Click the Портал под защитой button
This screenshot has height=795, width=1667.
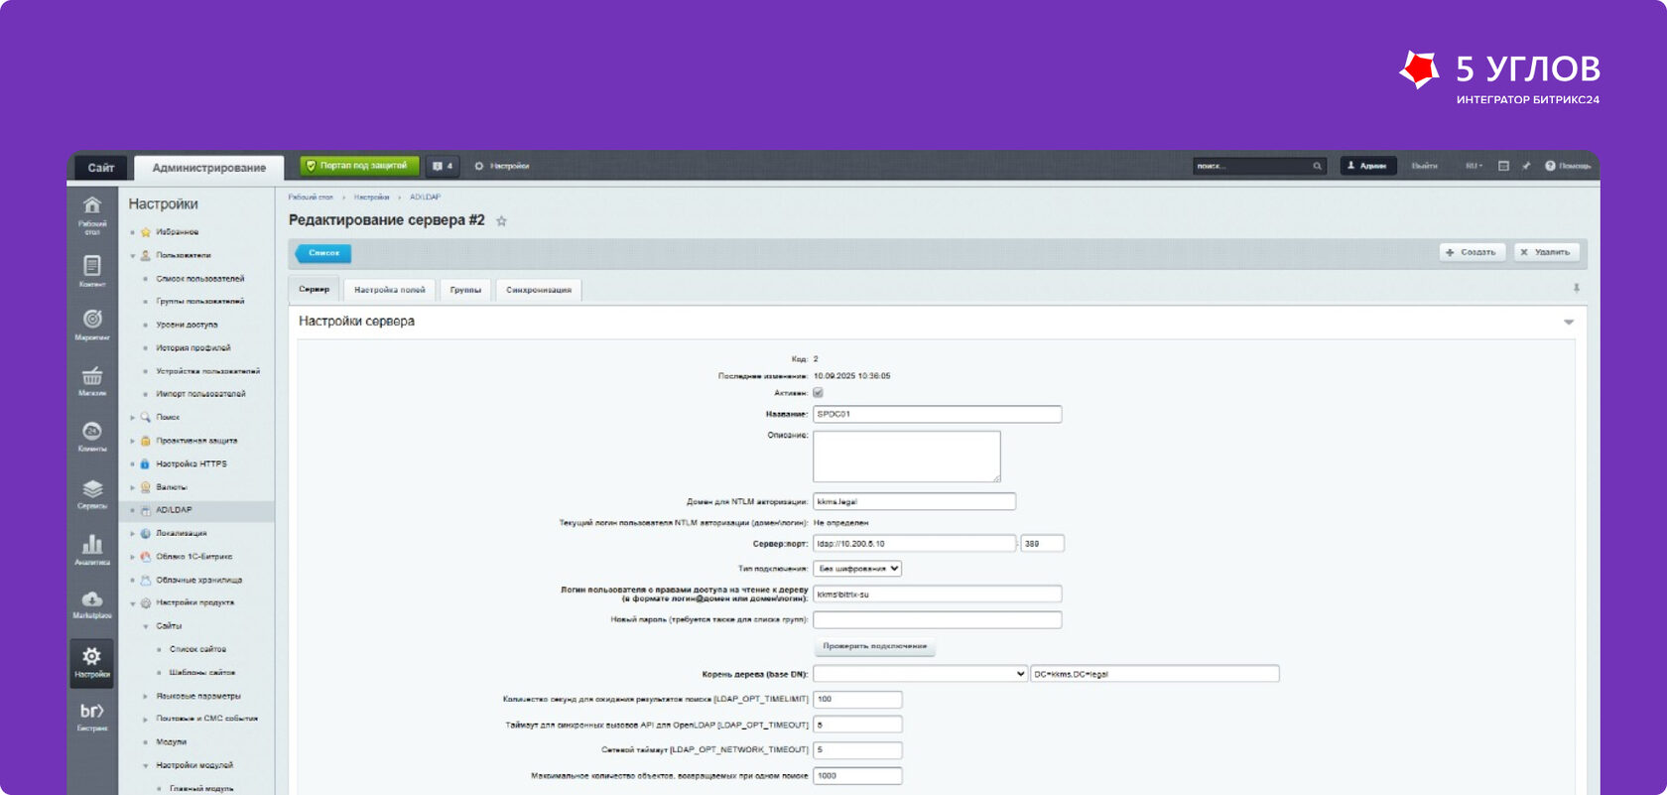360,166
